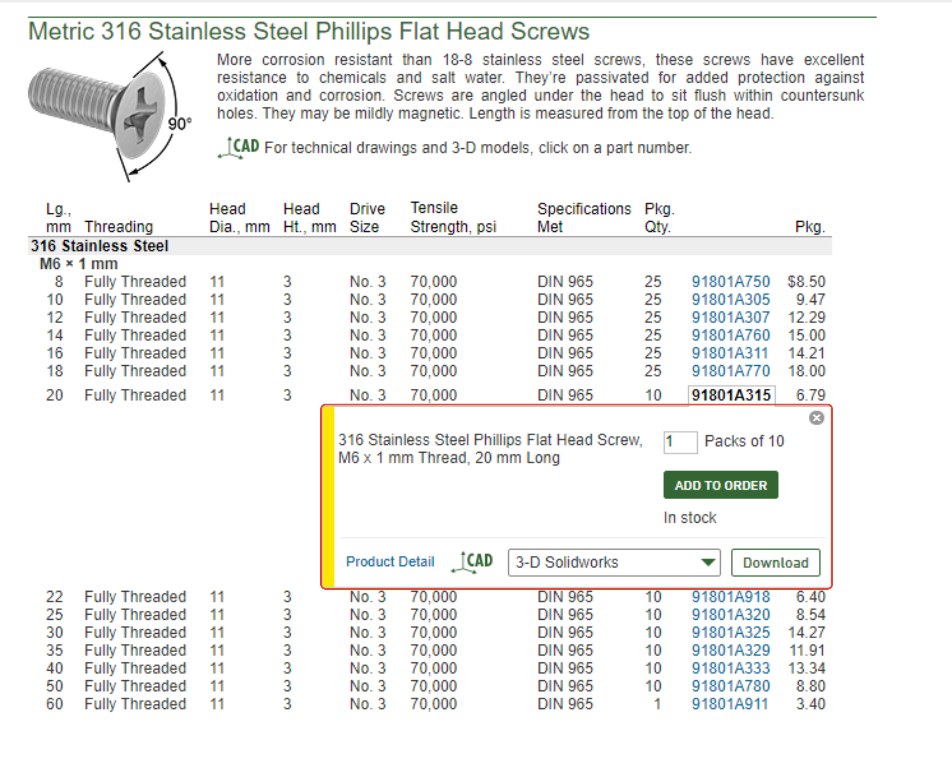Click the 6.79 price in the 20 mm row
This screenshot has width=952, height=768.
[x=811, y=395]
